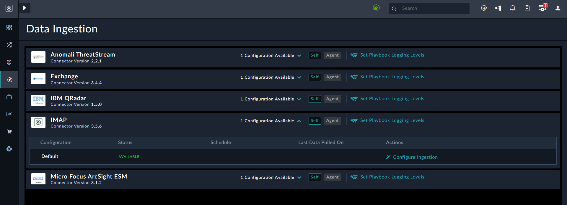Open the Dashboard sidebar icon
Screen dimensions: 567x205
pyautogui.click(x=9, y=27)
